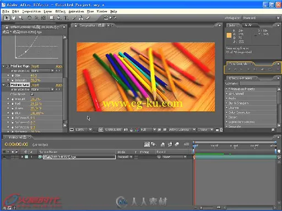Click the timeline Draft 3D icon
The image size is (282, 211).
(153, 144)
